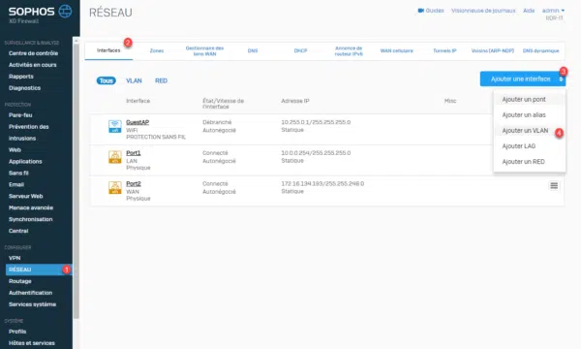Screen dimensions: 581x349
Task: Select RÉSEAU in sidebar
Action: click(39, 270)
